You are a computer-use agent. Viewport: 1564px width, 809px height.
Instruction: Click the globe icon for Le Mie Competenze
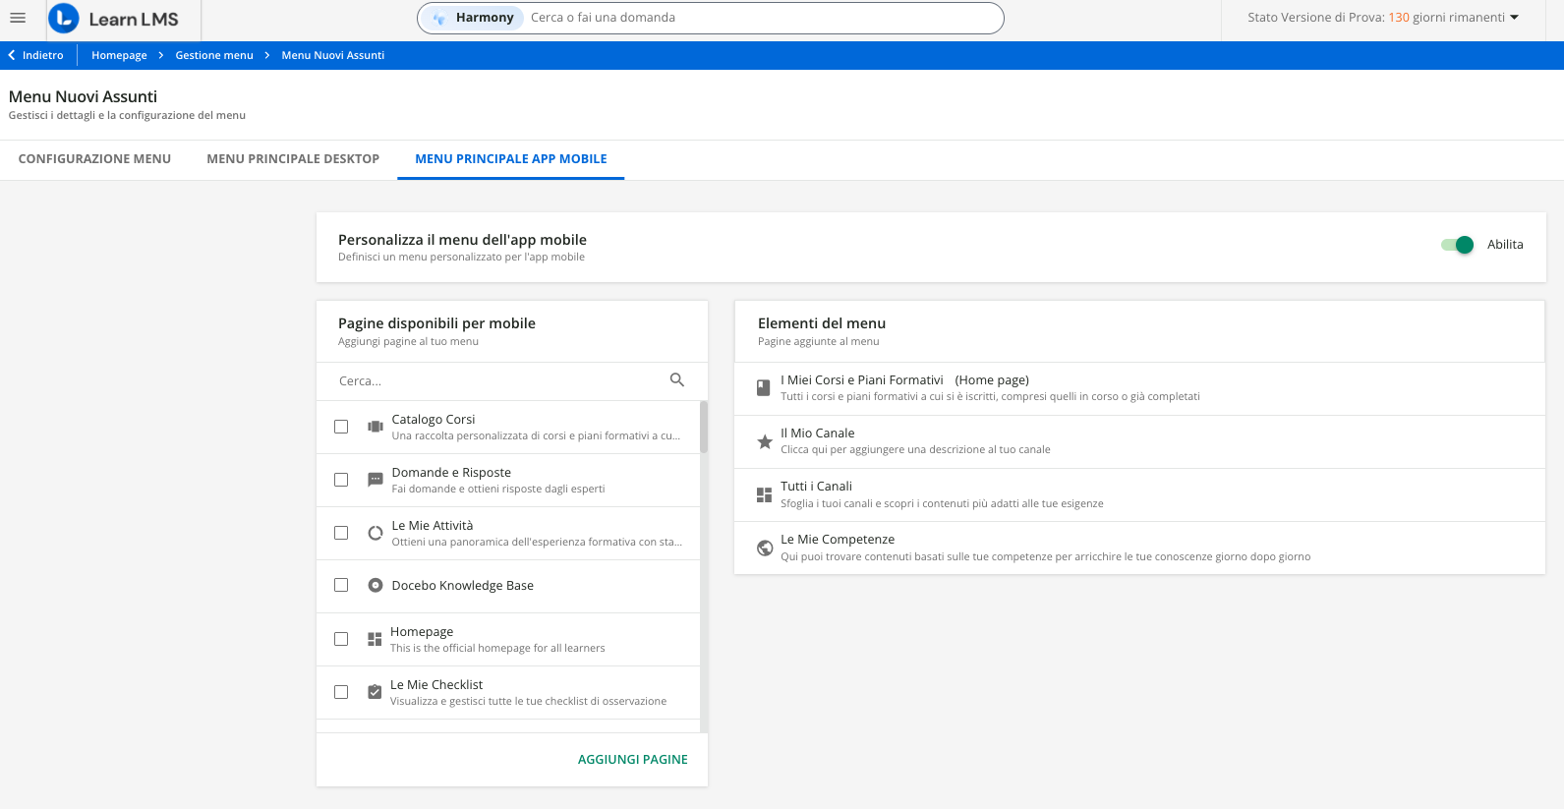tap(764, 549)
